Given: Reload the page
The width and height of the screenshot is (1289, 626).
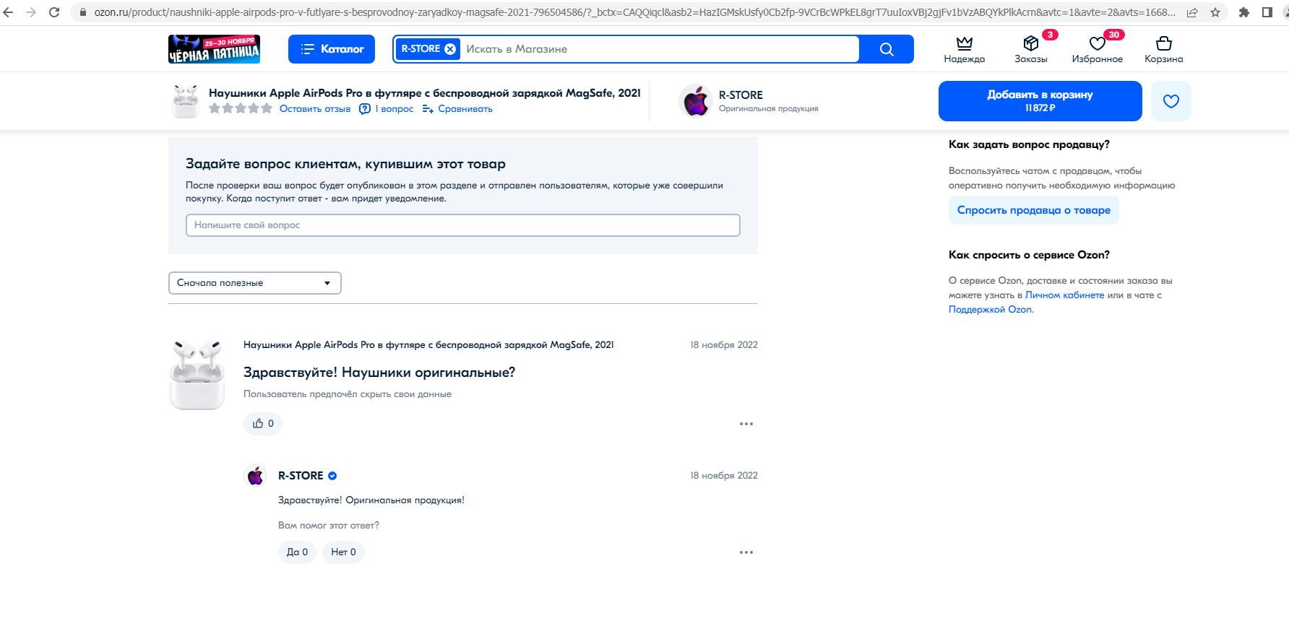Looking at the screenshot, I should (53, 12).
